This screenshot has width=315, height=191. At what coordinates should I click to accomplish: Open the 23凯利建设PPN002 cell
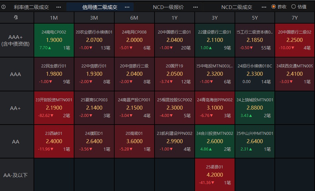pos(174,142)
